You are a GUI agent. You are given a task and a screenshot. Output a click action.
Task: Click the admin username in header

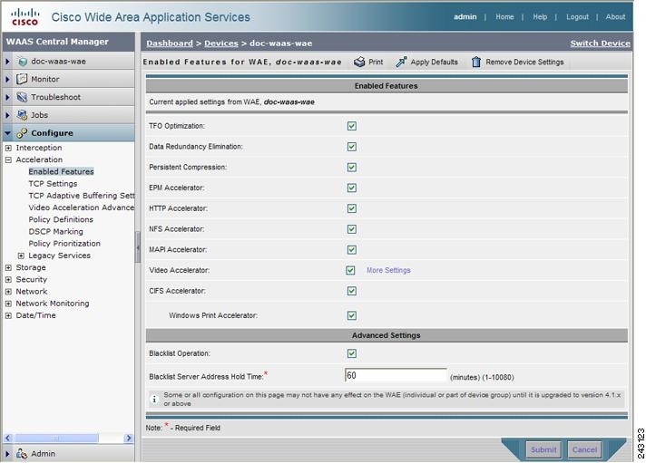pos(465,17)
